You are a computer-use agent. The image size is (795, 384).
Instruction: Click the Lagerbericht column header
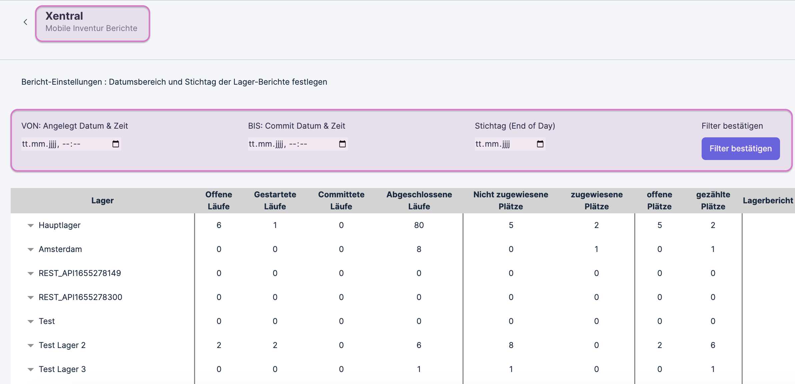pos(768,200)
